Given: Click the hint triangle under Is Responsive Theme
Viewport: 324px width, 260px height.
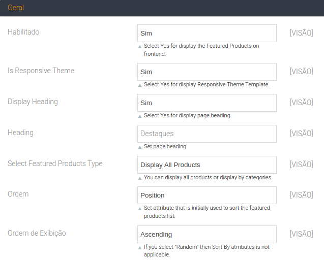Looking at the screenshot, I should 140,85.
